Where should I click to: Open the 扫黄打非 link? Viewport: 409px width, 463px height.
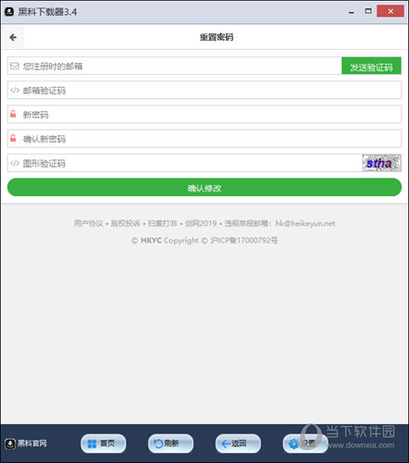[x=163, y=223]
